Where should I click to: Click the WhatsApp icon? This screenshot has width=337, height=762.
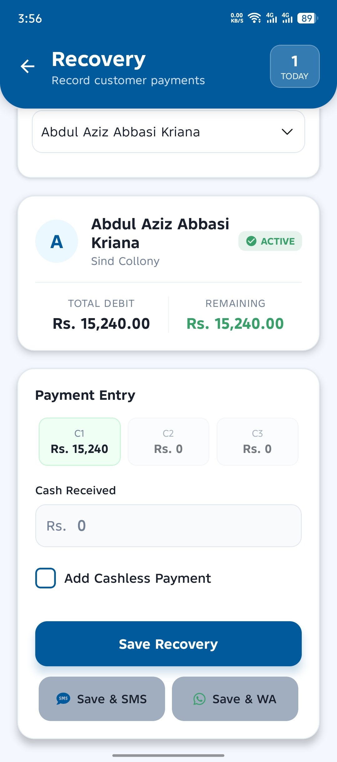pyautogui.click(x=199, y=698)
